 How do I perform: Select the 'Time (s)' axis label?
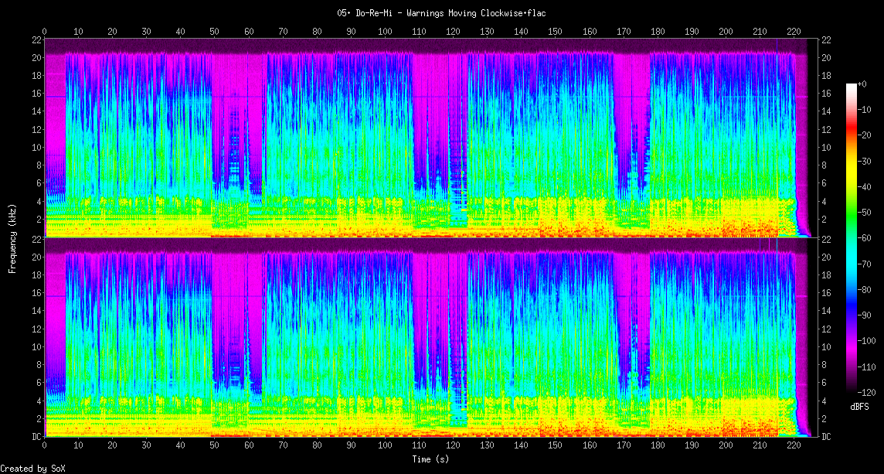point(430,459)
